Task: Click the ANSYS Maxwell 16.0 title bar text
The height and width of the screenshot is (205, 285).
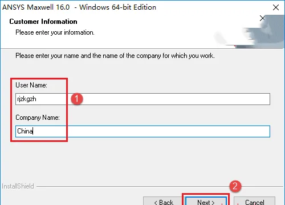Action: point(79,7)
